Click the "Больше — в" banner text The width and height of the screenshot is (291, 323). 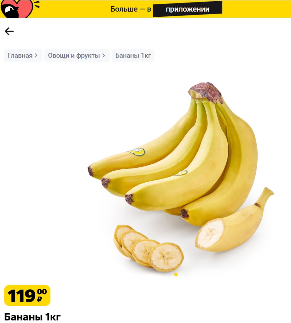[x=131, y=9]
